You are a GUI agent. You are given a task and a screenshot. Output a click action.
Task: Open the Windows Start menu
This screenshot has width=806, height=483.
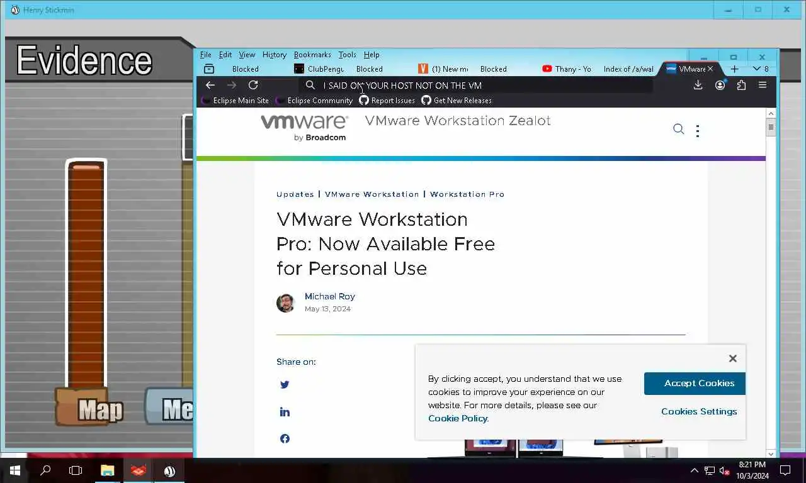point(14,470)
